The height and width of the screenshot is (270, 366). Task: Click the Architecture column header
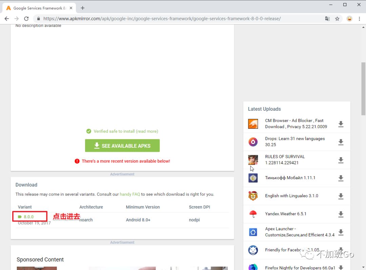coord(91,207)
